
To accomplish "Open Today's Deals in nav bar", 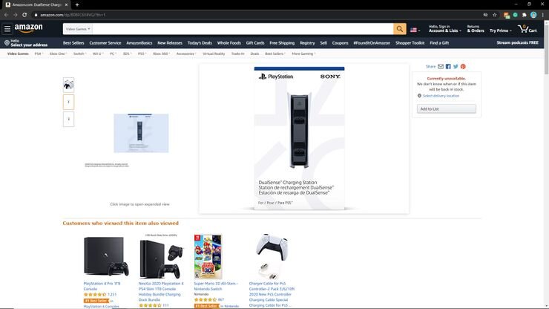I will 200,43.
